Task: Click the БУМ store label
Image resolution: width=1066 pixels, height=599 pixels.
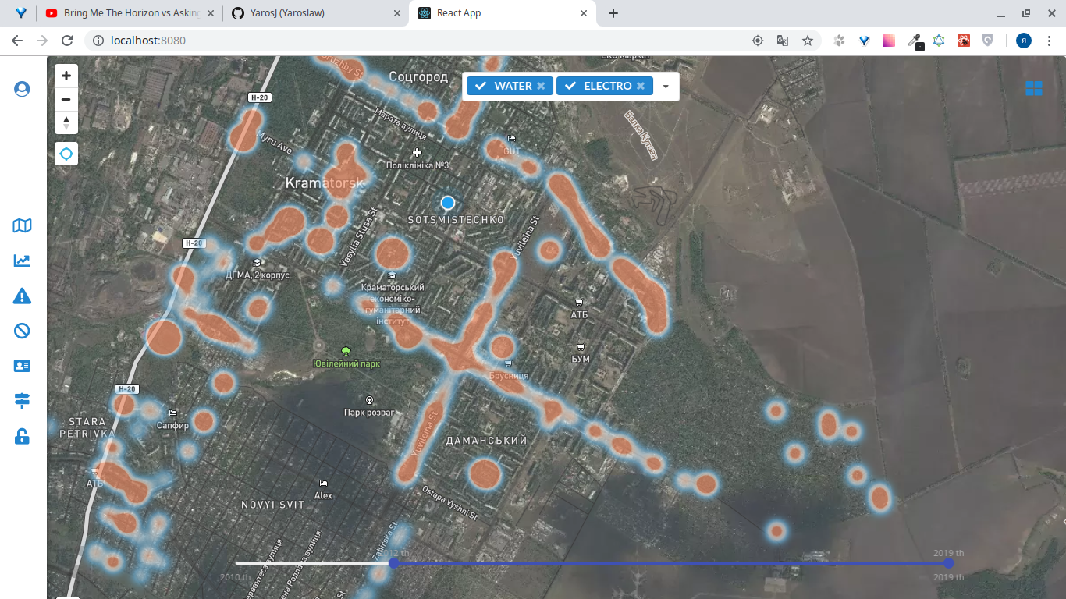Action: click(581, 359)
